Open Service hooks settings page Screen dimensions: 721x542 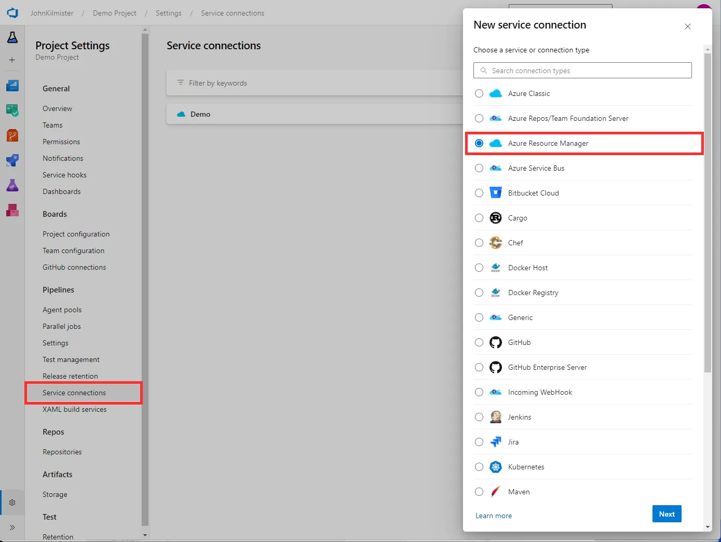click(64, 175)
